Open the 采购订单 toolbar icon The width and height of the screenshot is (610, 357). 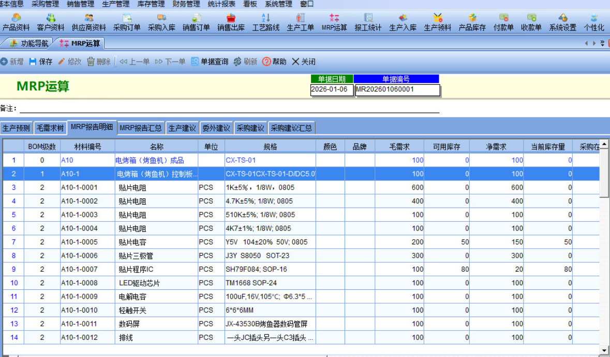pyautogui.click(x=126, y=23)
